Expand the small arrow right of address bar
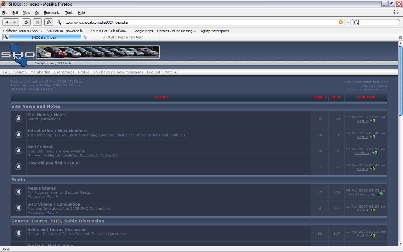The image size is (403, 252). [348, 22]
